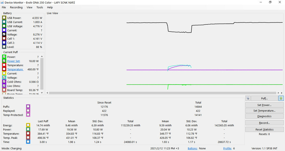Click the Set Temperature... button

[x=264, y=111]
